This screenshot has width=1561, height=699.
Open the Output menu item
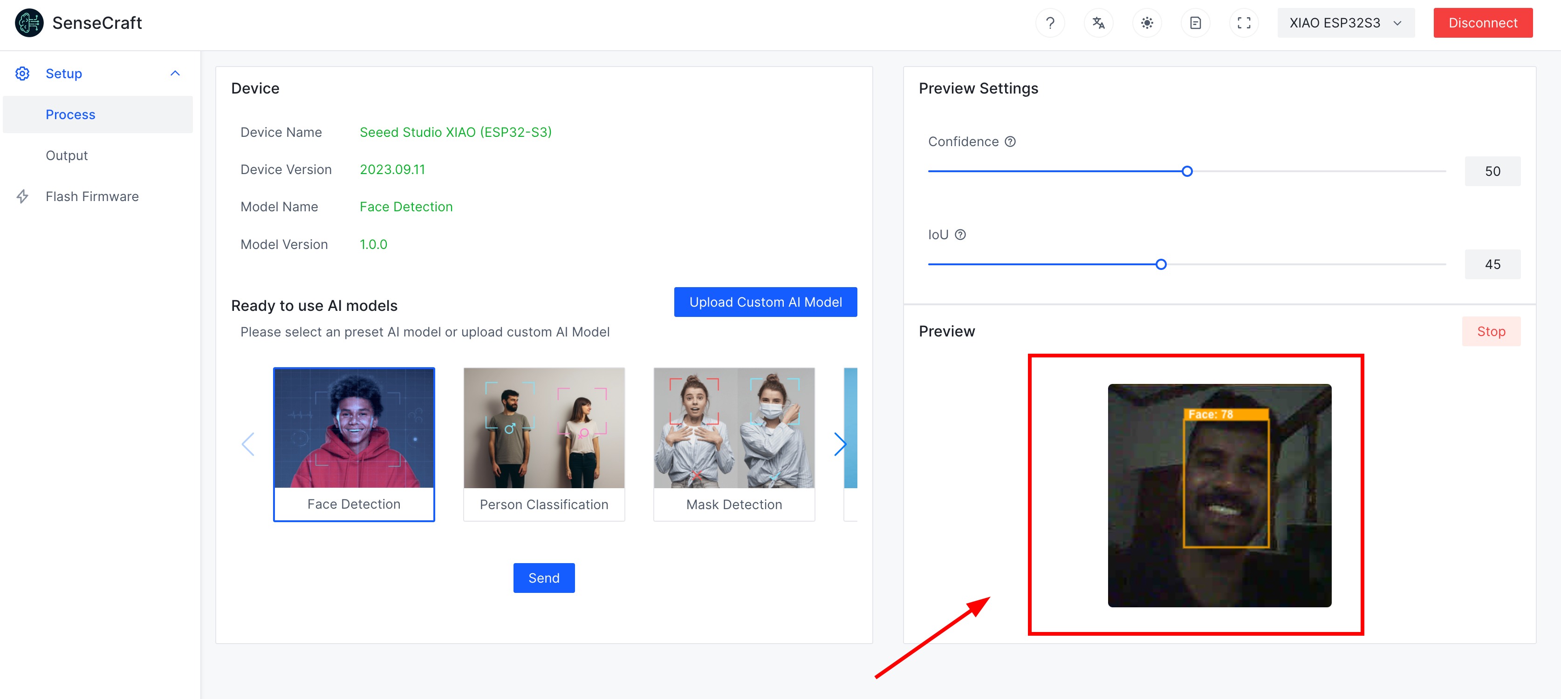pyautogui.click(x=67, y=155)
